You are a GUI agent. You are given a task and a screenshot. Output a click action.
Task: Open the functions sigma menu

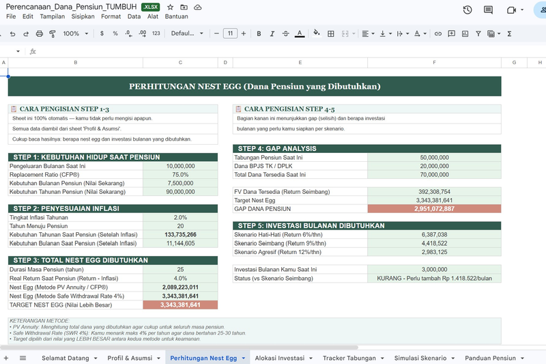(x=509, y=33)
